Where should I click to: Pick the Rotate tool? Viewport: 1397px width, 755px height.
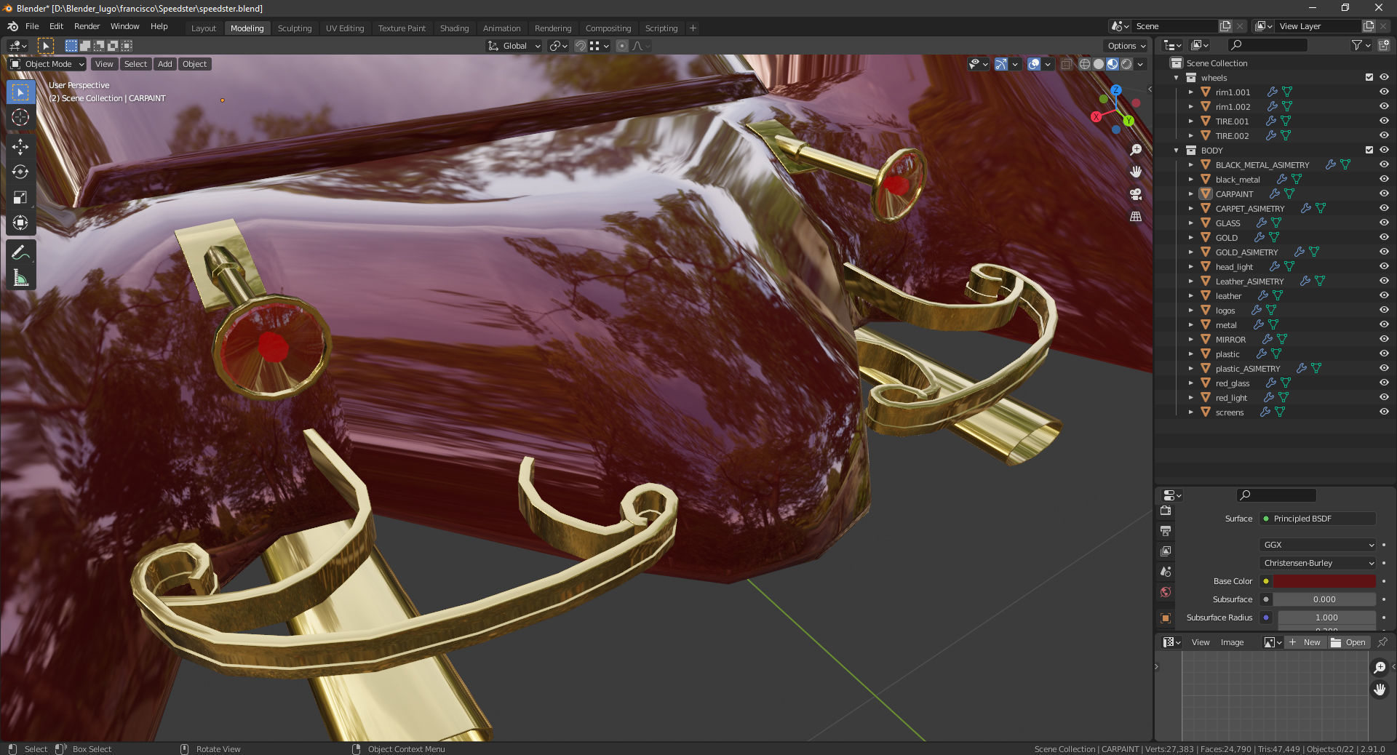(20, 172)
